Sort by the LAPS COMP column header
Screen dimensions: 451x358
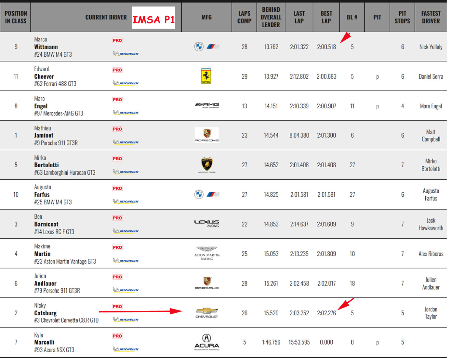point(244,17)
